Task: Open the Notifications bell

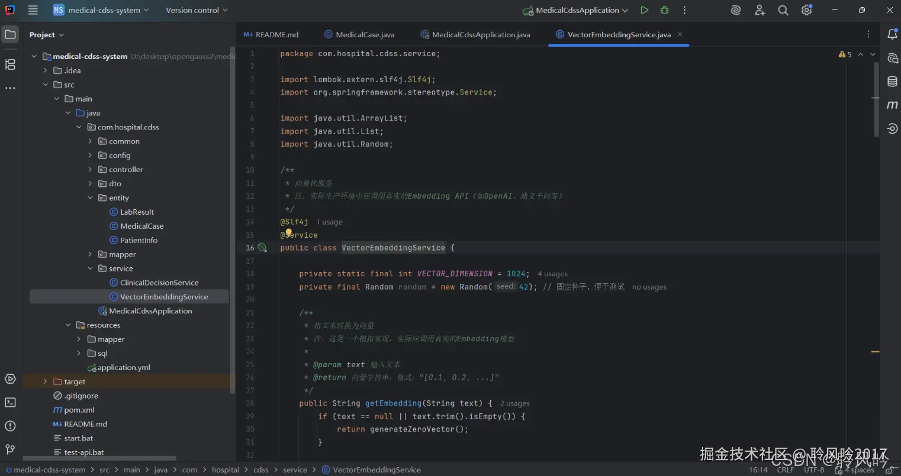Action: tap(892, 34)
